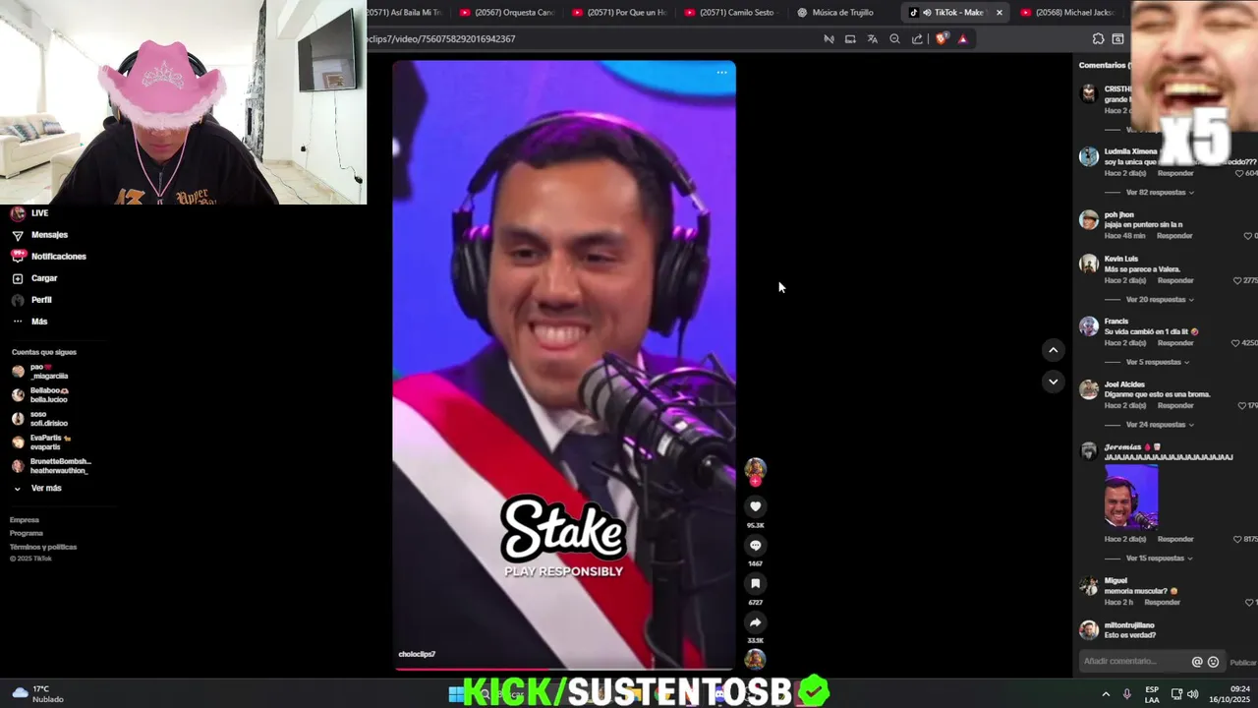Open browser extensions puzzle icon
Screen dimensions: 1258x708
coord(1098,39)
